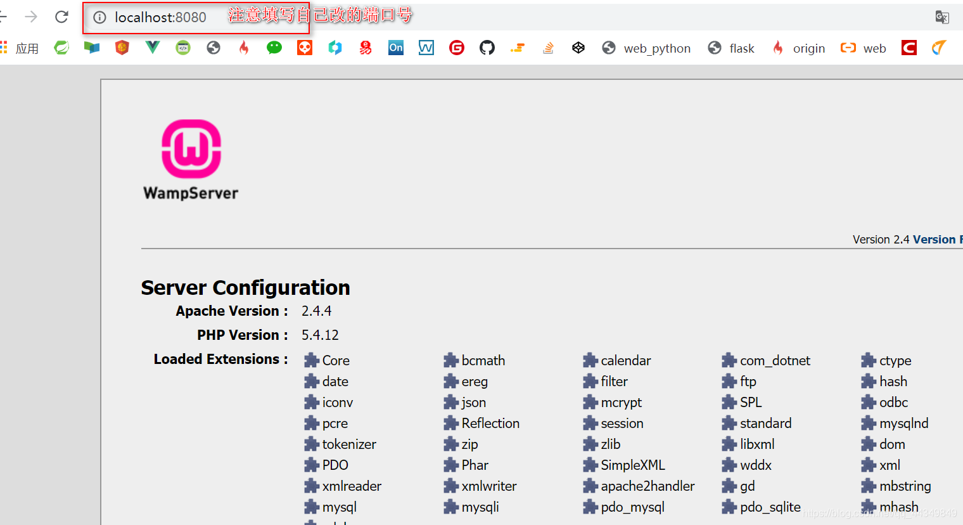Click the Server Configuration heading
This screenshot has width=963, height=525.
[x=245, y=287]
